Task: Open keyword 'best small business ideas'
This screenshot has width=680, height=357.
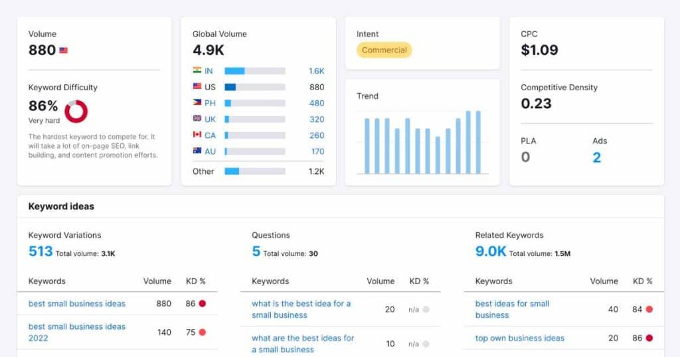Action: click(77, 304)
